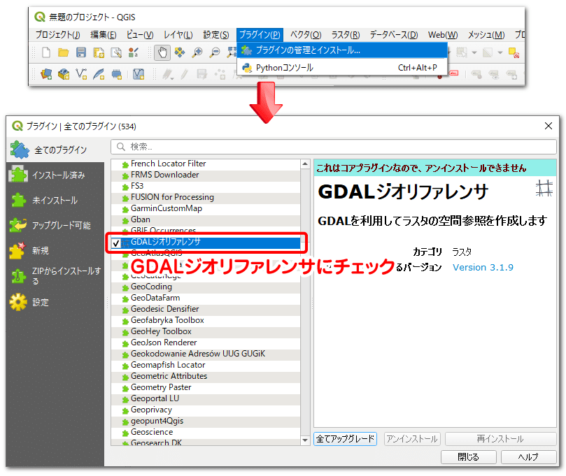Open the Mesh menu

[x=486, y=35]
